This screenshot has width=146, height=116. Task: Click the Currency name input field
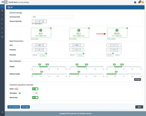pyautogui.click(x=53, y=17)
